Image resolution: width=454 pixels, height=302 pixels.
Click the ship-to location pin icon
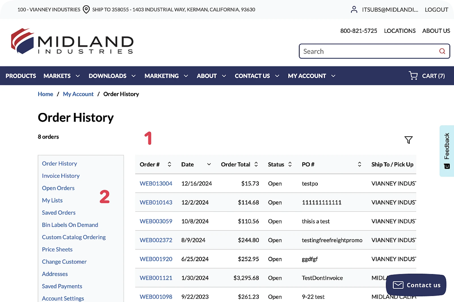click(86, 10)
